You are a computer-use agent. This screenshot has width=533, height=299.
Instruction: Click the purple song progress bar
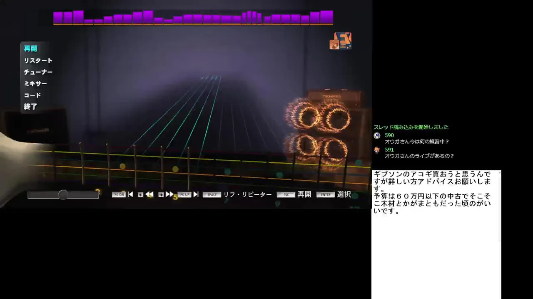(x=193, y=17)
